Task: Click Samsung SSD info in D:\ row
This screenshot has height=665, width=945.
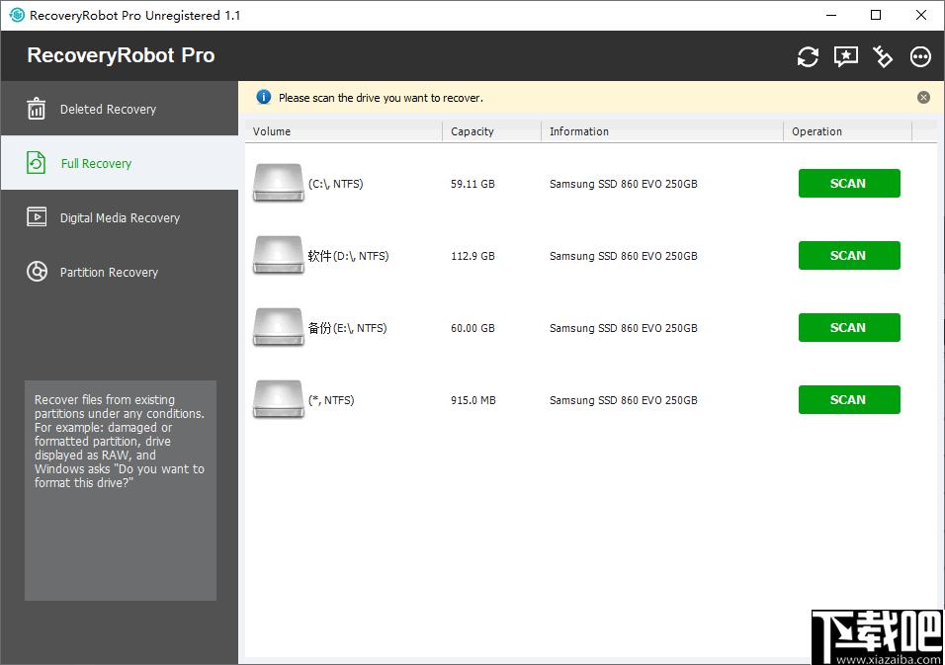Action: [623, 256]
